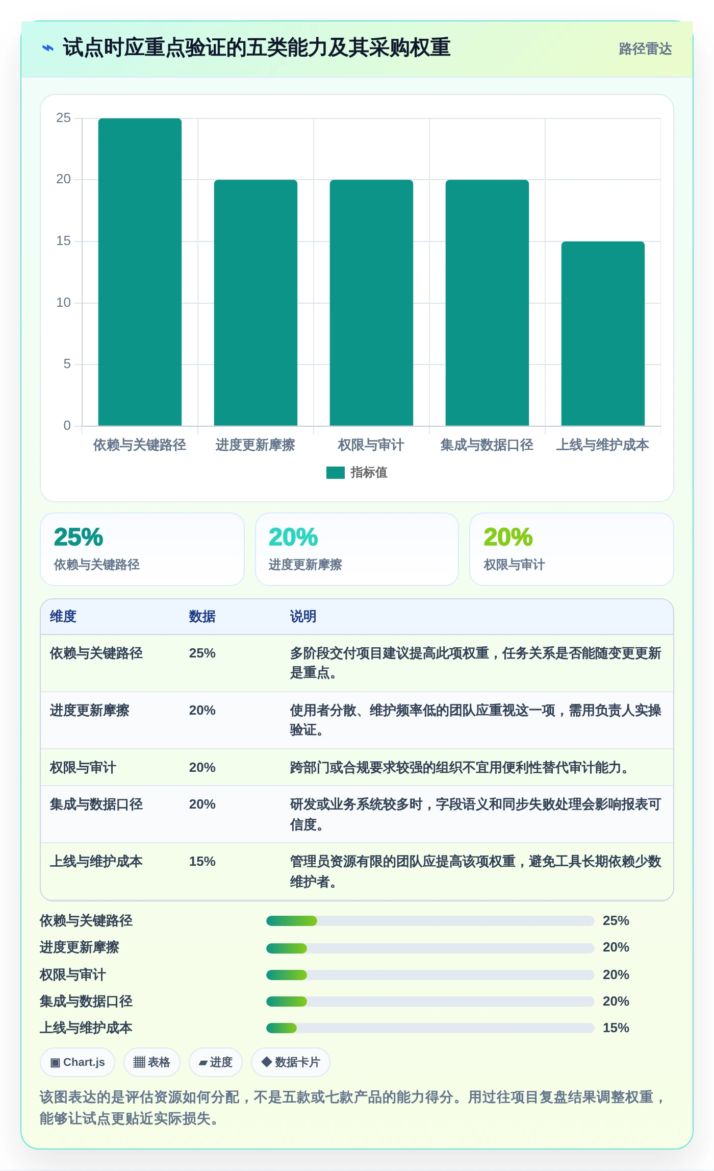This screenshot has width=714, height=1171.
Task: Click the 集成与数据口径 bar in chart
Action: 487,303
